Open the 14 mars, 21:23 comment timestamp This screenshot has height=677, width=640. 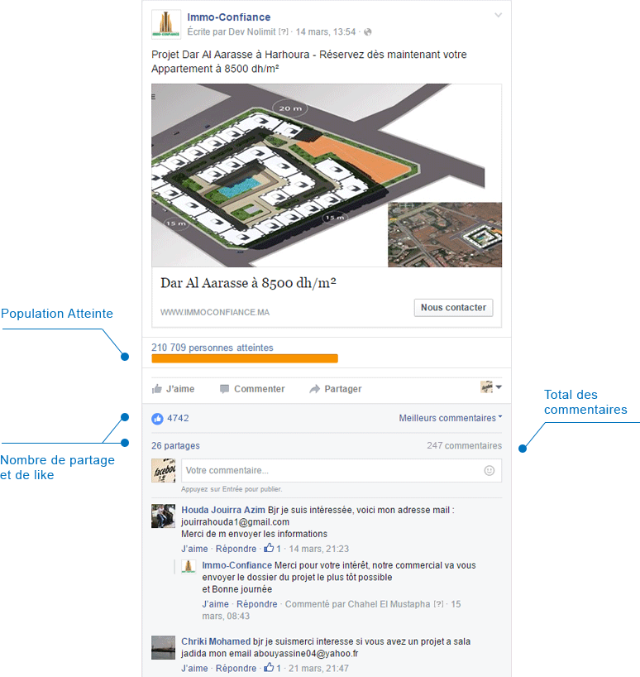[x=318, y=549]
